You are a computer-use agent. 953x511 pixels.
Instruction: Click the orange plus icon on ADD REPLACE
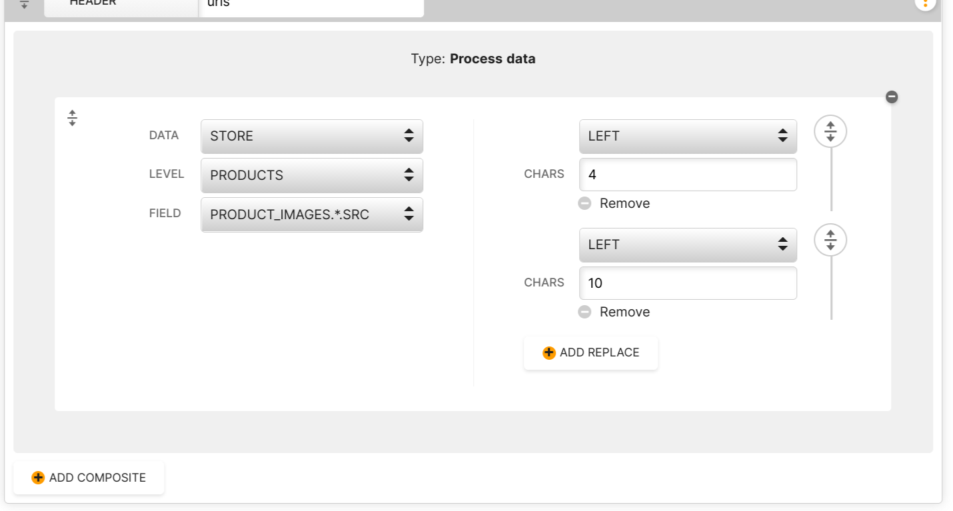(x=549, y=353)
